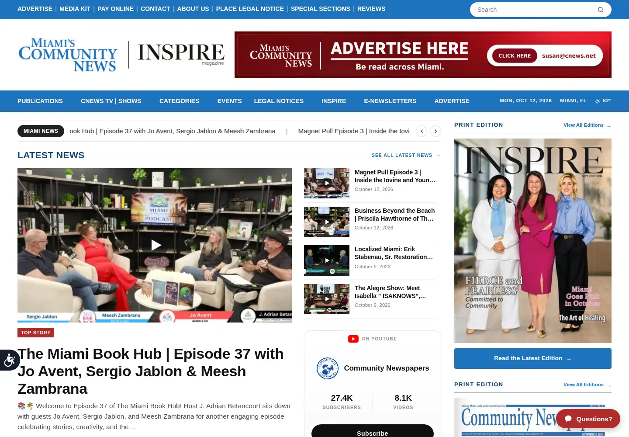Click the INSPIRE magazine logo
This screenshot has height=437, width=629.
pyautogui.click(x=181, y=55)
